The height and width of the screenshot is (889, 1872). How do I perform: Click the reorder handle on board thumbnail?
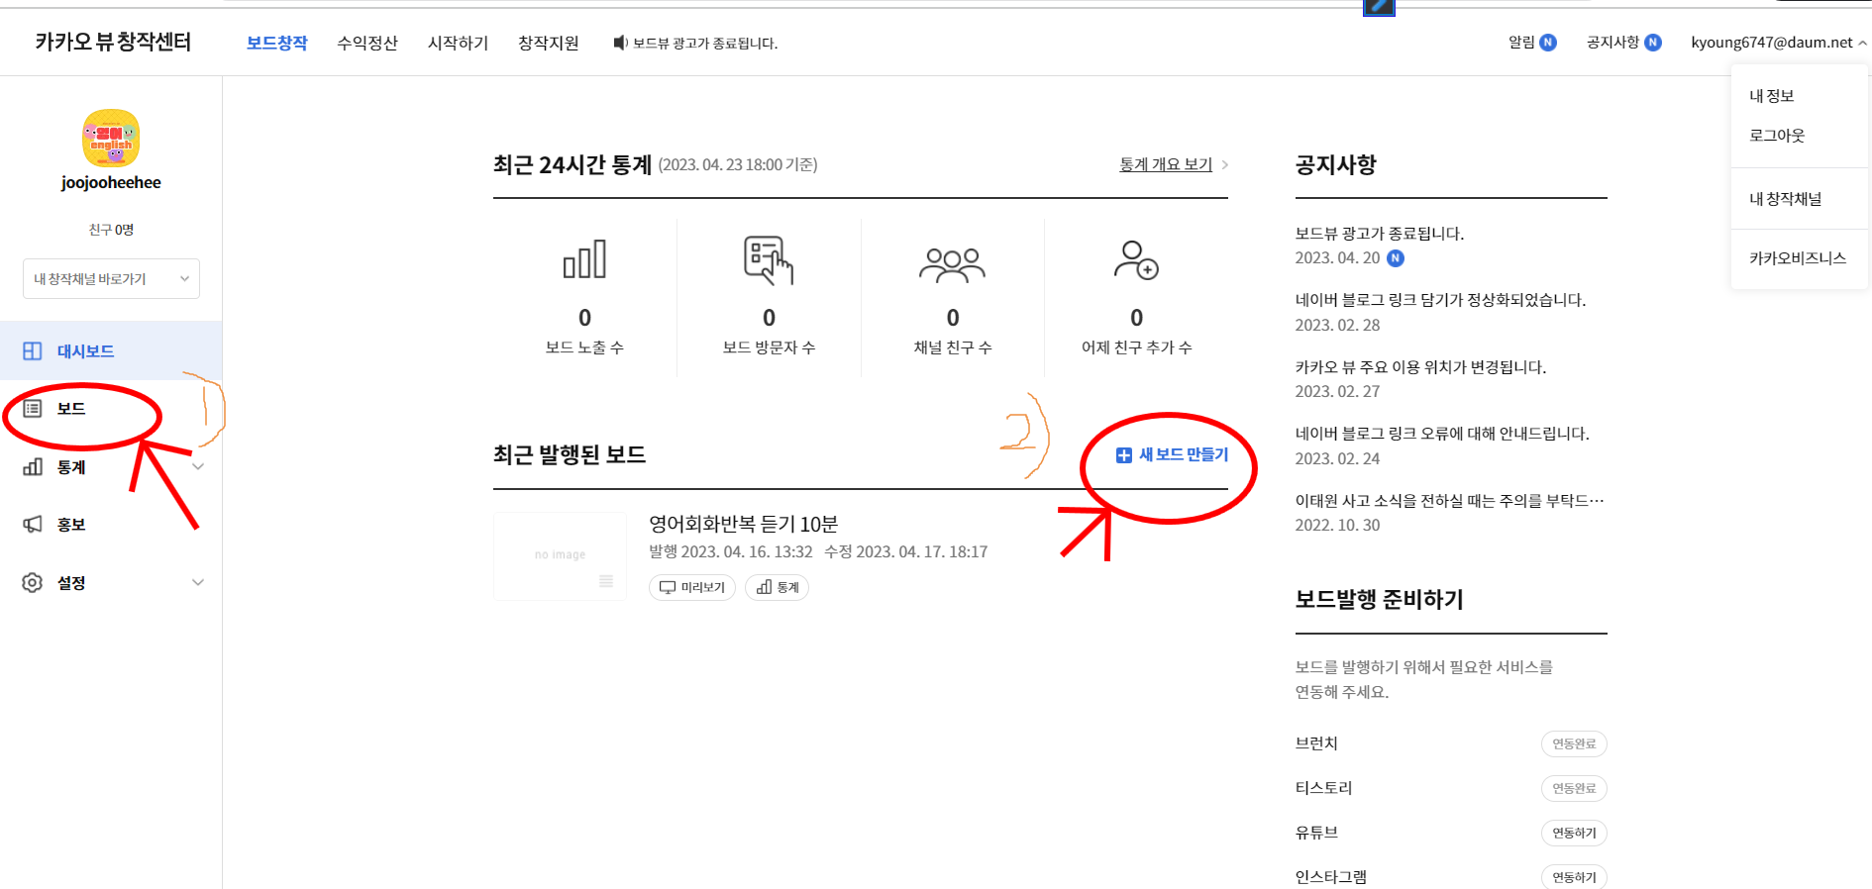[606, 581]
